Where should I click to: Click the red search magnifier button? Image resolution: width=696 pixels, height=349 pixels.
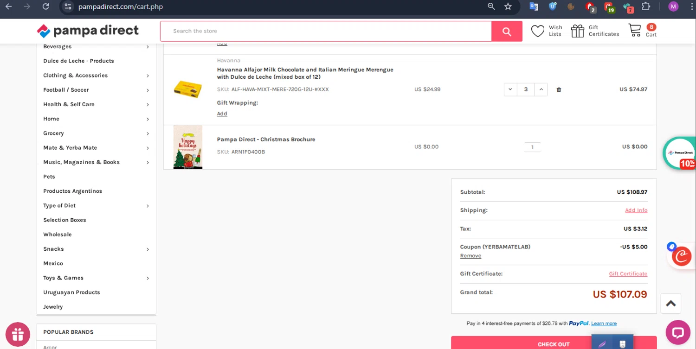tap(507, 32)
